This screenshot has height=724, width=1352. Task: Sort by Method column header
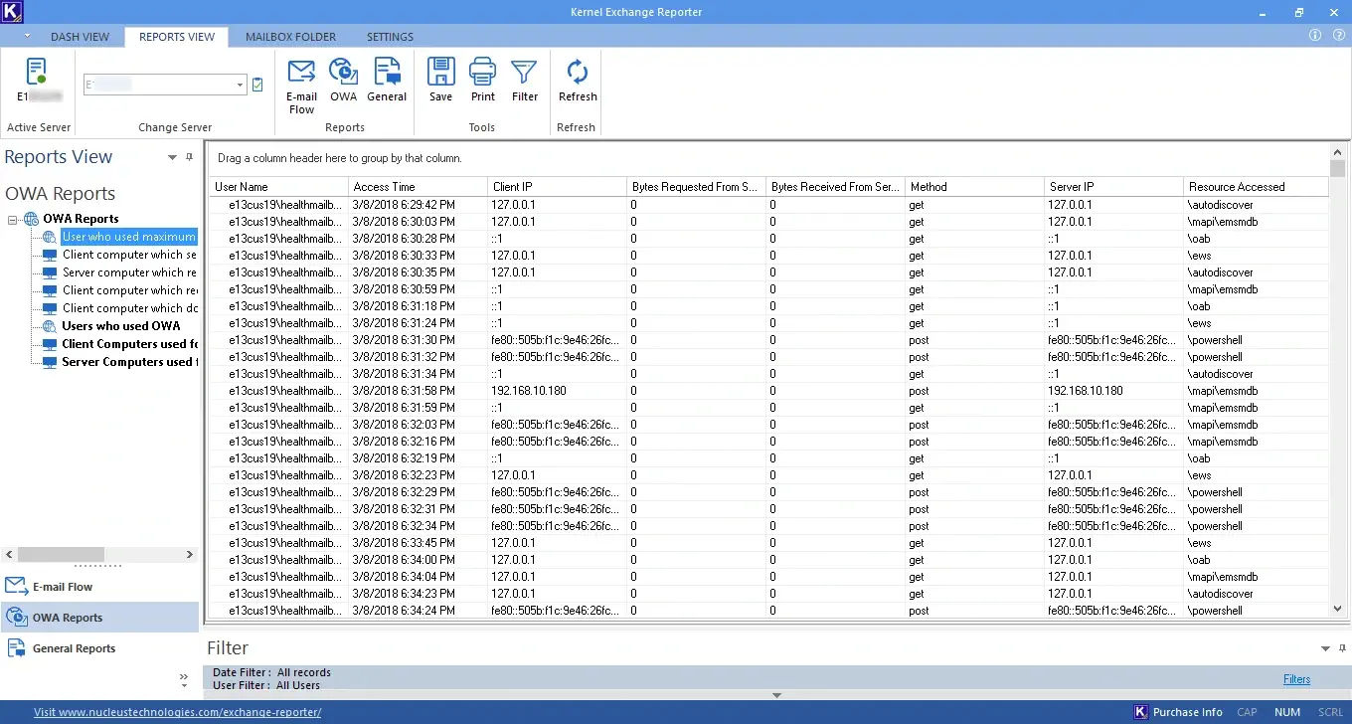(975, 187)
